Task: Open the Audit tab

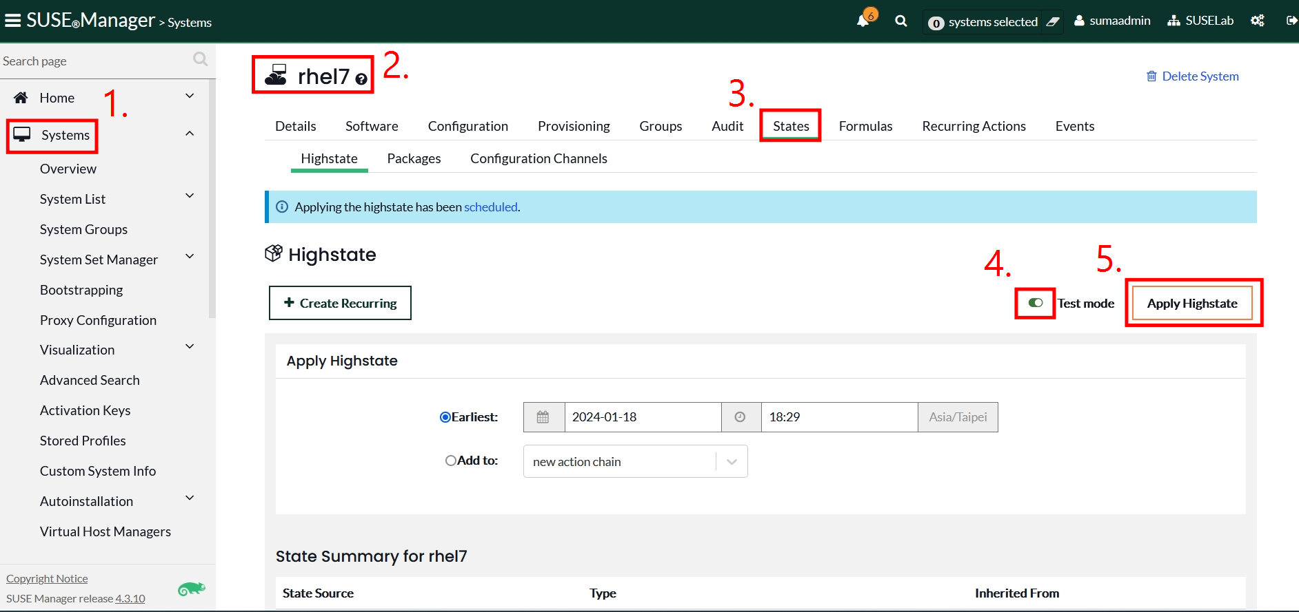Action: [727, 126]
